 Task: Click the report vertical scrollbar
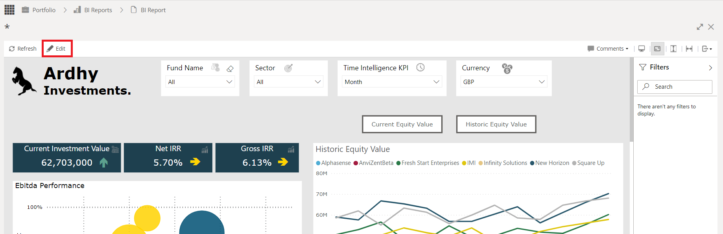pos(631,100)
